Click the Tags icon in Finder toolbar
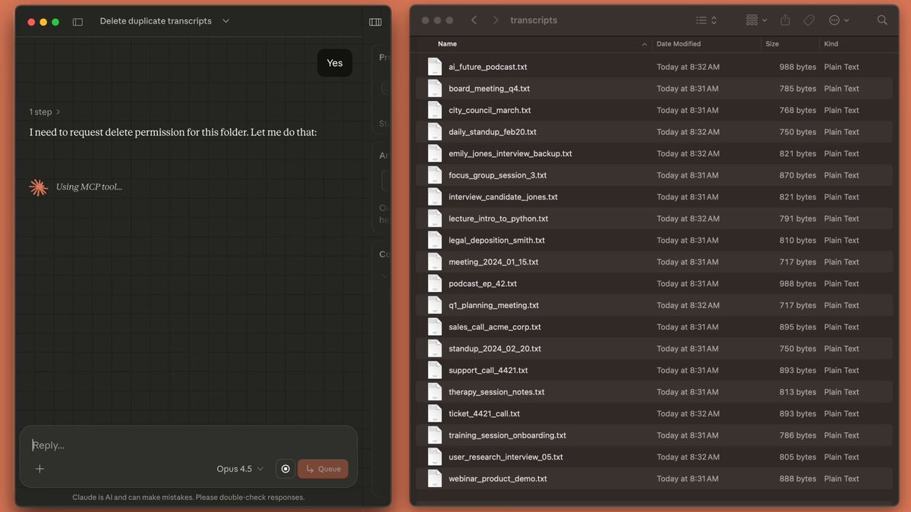Viewport: 911px width, 512px height. [x=809, y=20]
